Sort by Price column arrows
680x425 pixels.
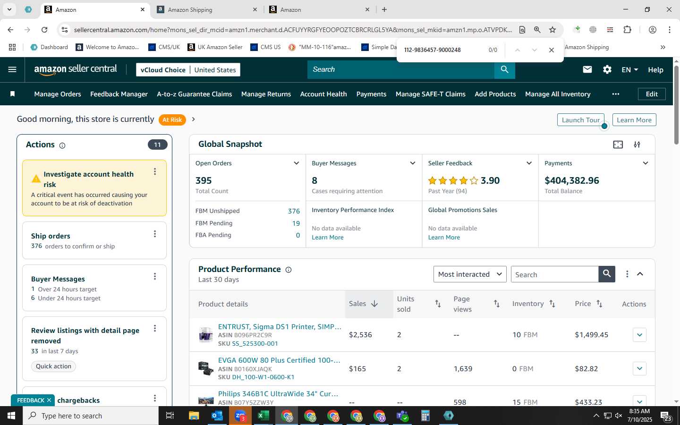(599, 304)
